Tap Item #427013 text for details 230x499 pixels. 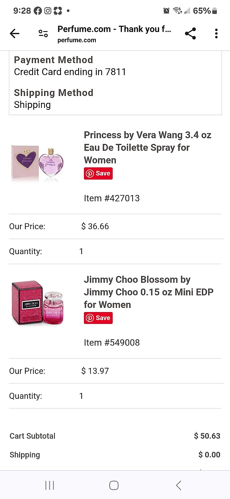click(x=112, y=198)
